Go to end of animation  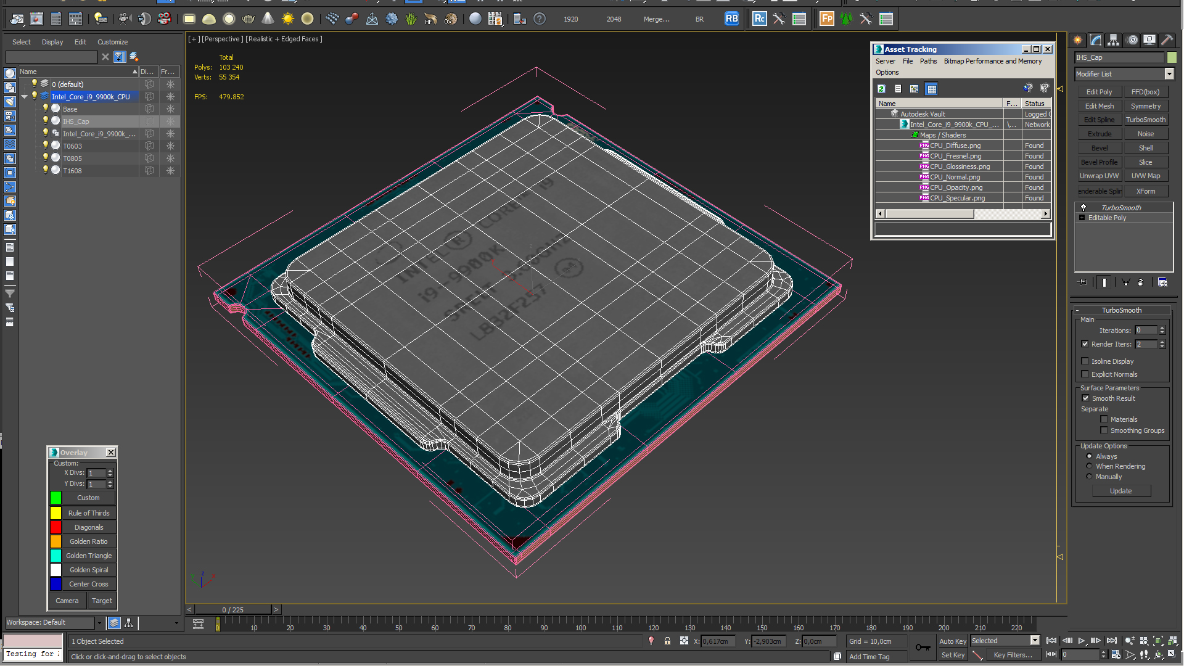tap(1112, 641)
